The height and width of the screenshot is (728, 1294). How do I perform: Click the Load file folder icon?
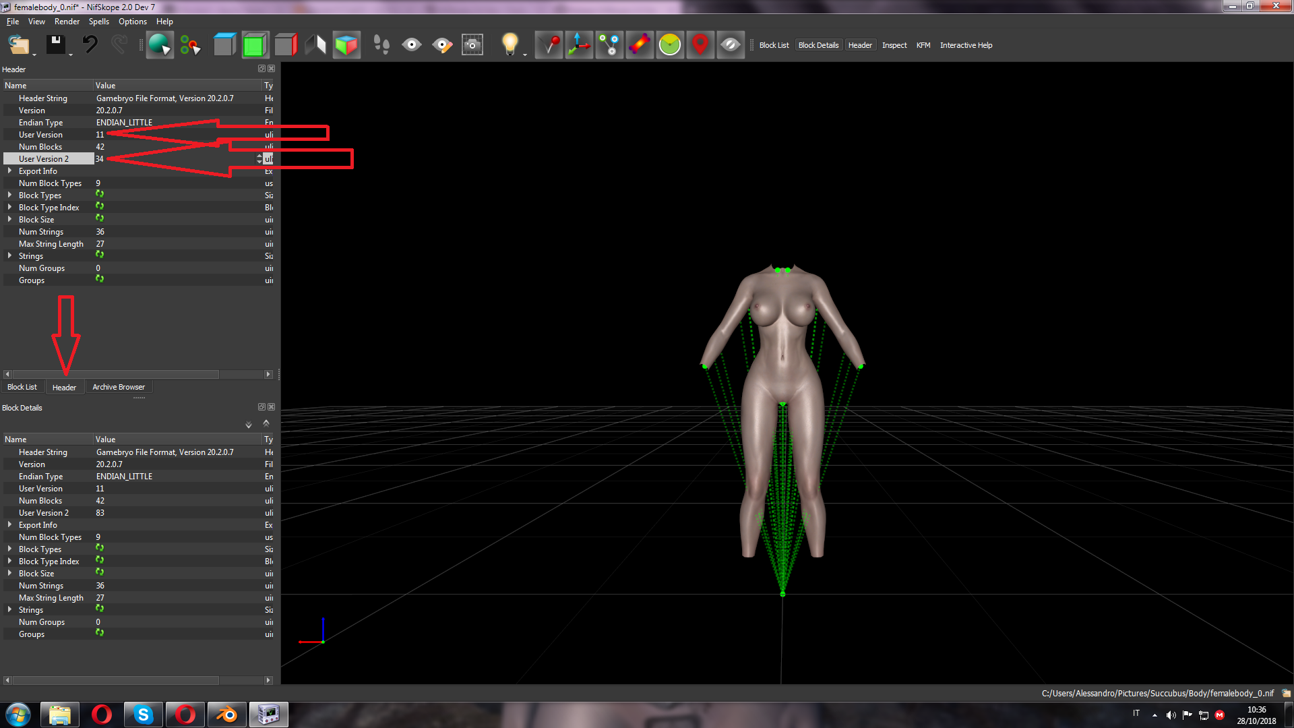[x=18, y=45]
